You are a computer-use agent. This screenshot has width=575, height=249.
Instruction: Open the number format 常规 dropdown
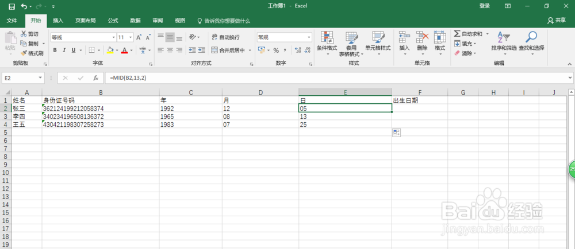click(309, 37)
